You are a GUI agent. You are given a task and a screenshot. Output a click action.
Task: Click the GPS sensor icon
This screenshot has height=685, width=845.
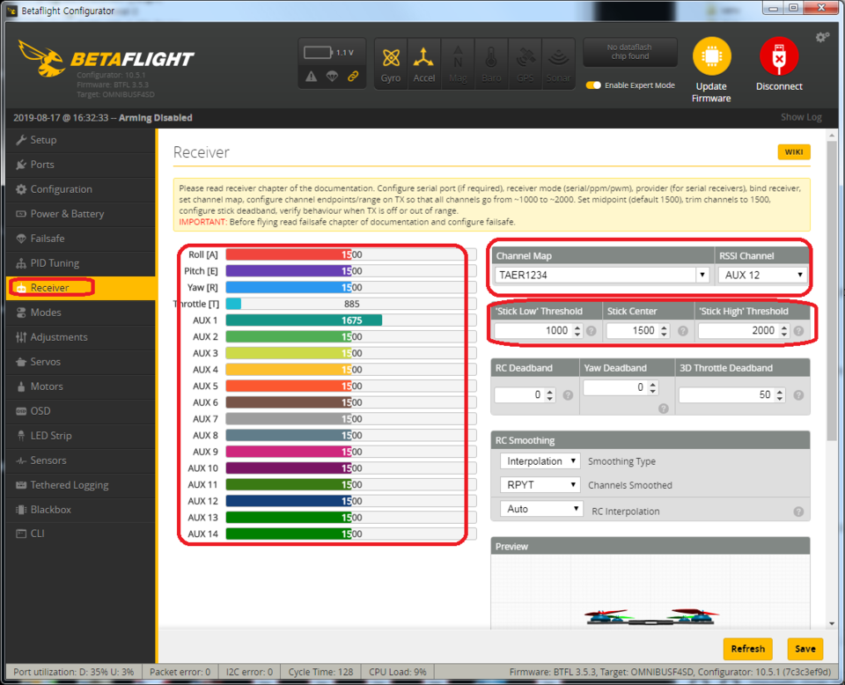(525, 63)
